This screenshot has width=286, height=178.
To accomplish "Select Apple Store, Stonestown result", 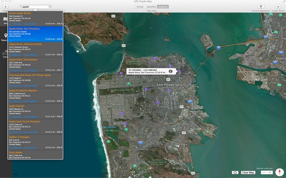I will click(35, 65).
